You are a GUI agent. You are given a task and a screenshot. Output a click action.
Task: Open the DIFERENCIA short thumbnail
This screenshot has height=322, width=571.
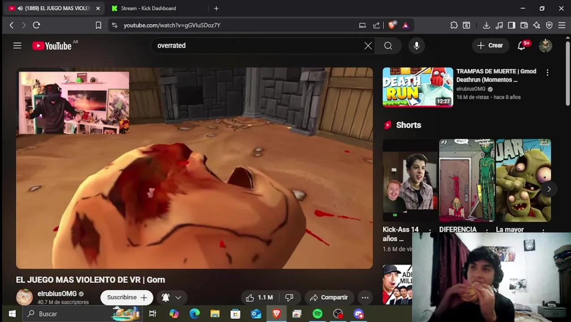tap(466, 181)
